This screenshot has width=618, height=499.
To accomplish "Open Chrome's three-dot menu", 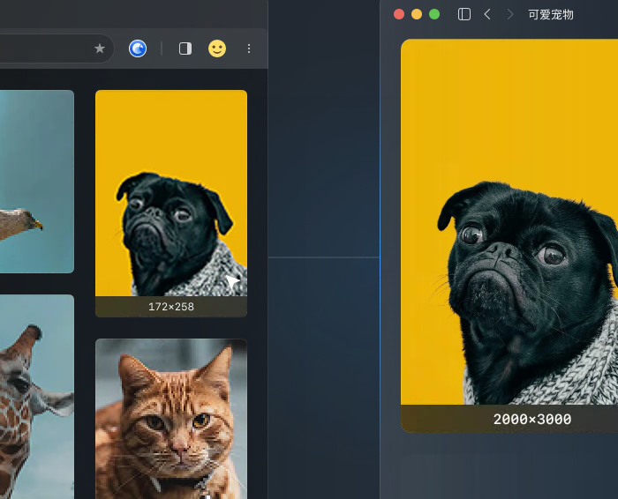I will (249, 48).
